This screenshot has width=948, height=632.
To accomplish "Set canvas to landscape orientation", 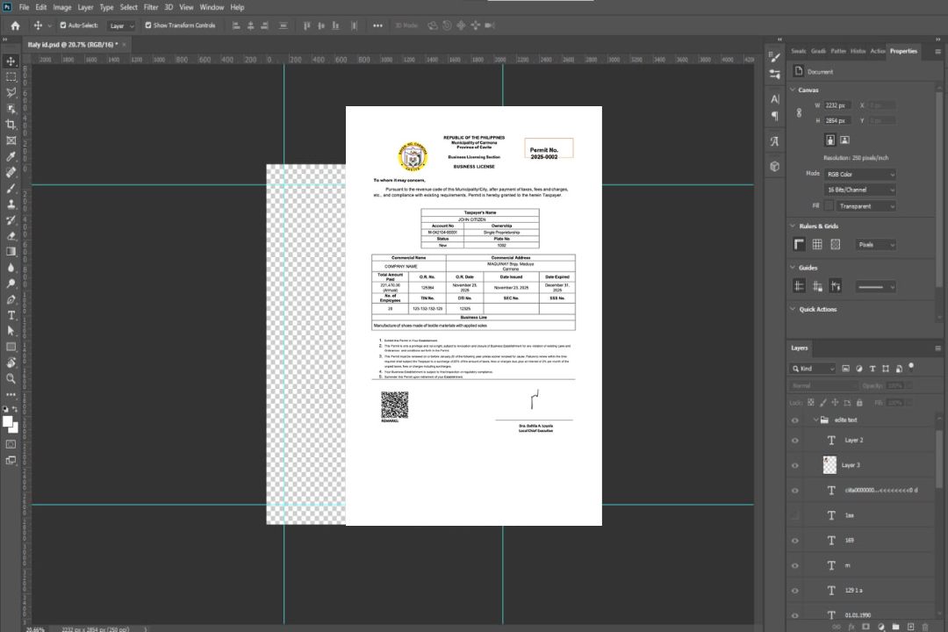I will (x=844, y=140).
